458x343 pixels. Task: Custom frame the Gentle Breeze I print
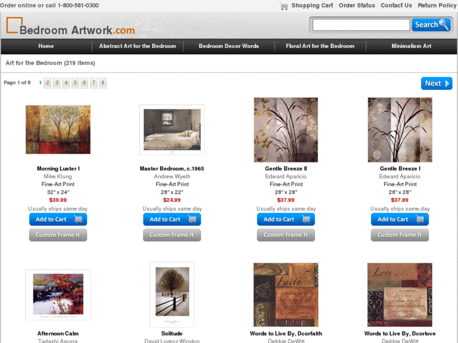coord(400,235)
